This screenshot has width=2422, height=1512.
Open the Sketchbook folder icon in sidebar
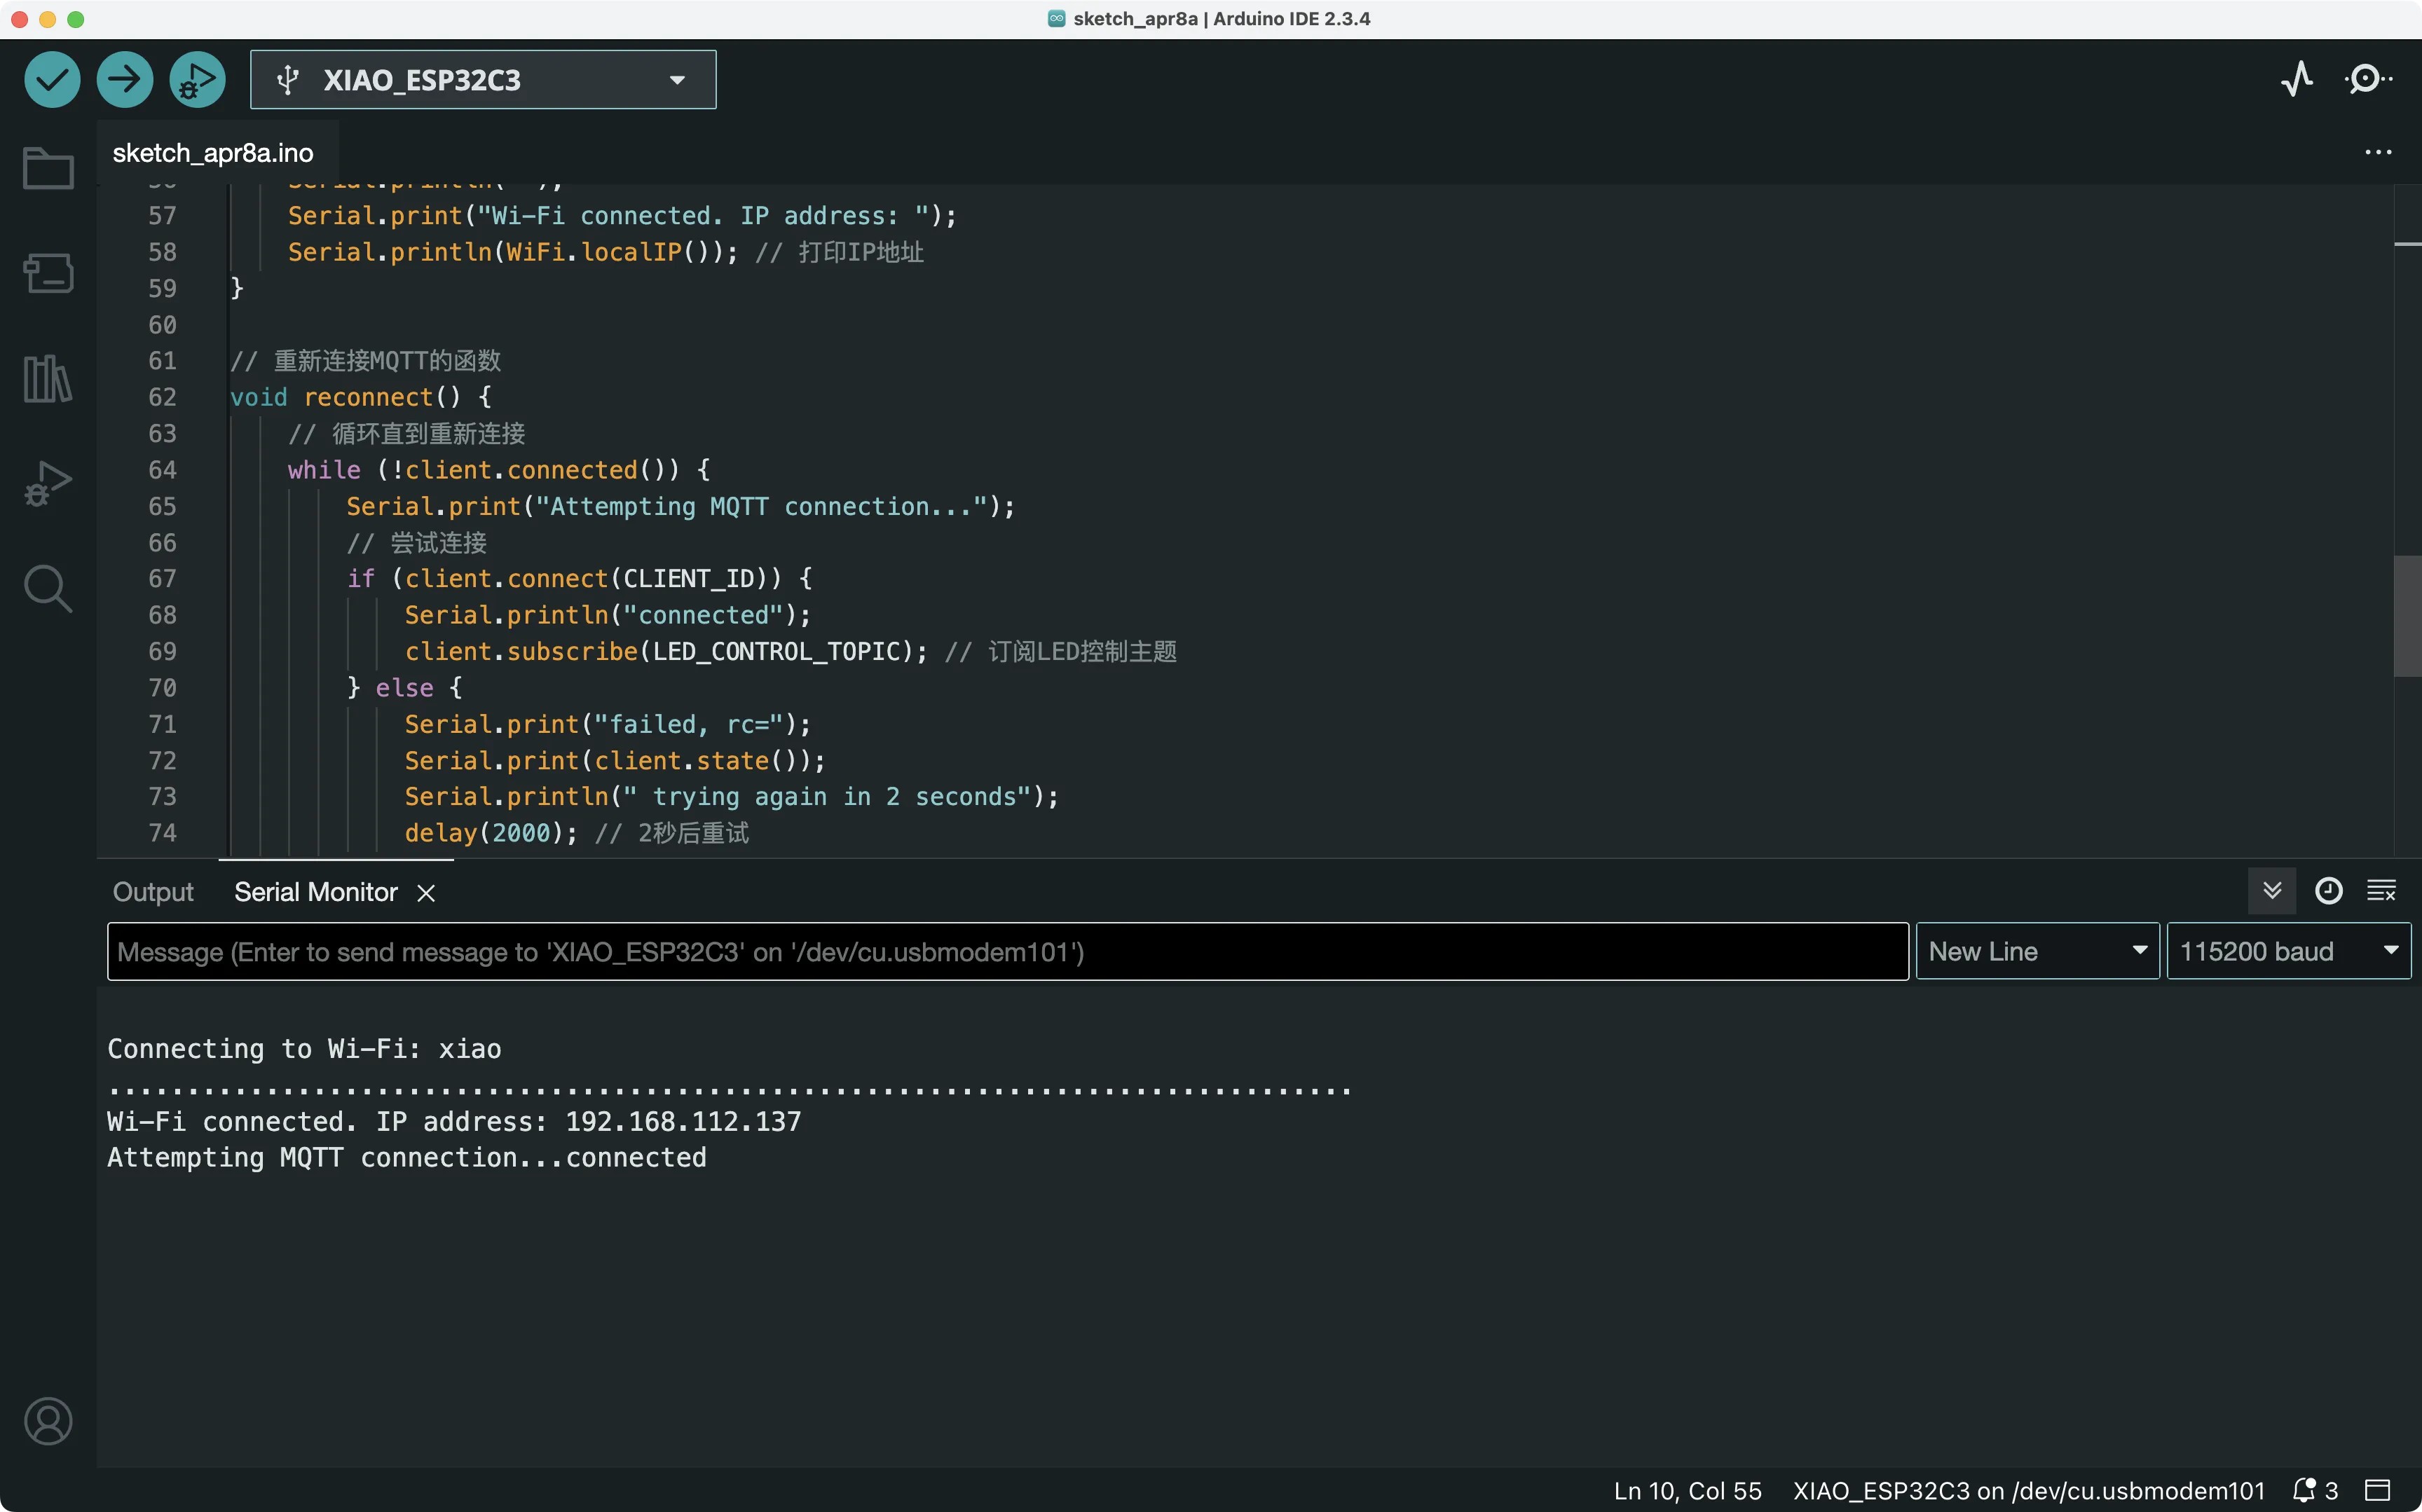tap(48, 169)
